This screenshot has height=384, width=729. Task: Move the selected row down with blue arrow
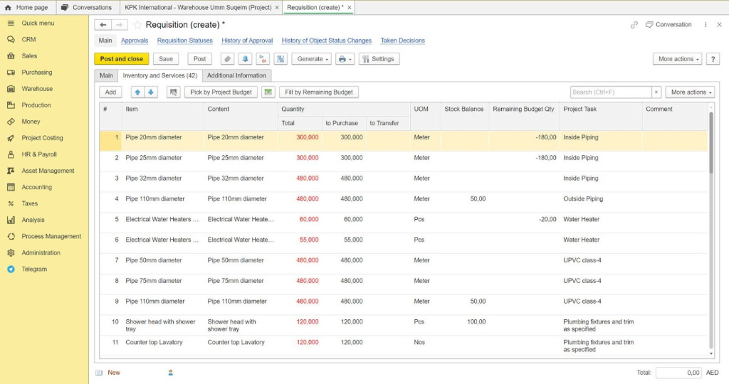click(x=151, y=92)
